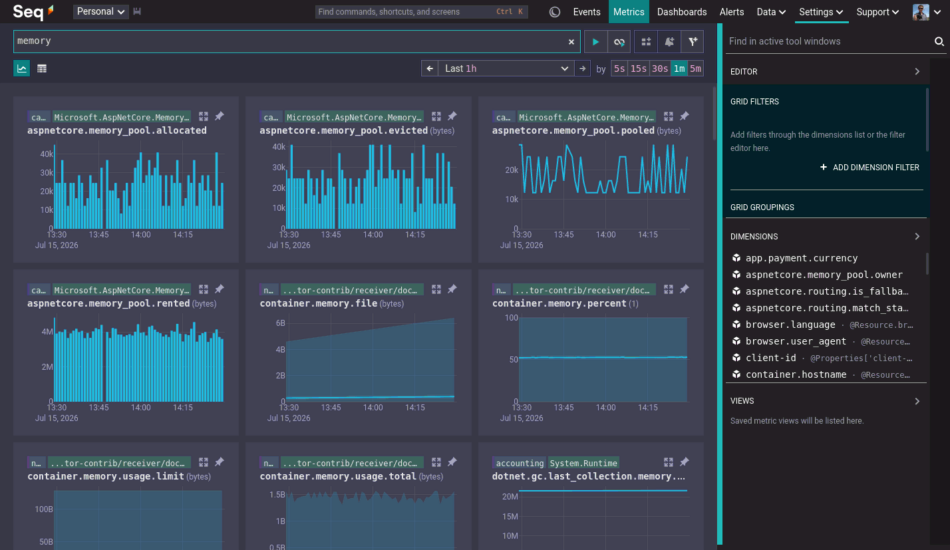Open the Alerts screen

[x=732, y=12]
